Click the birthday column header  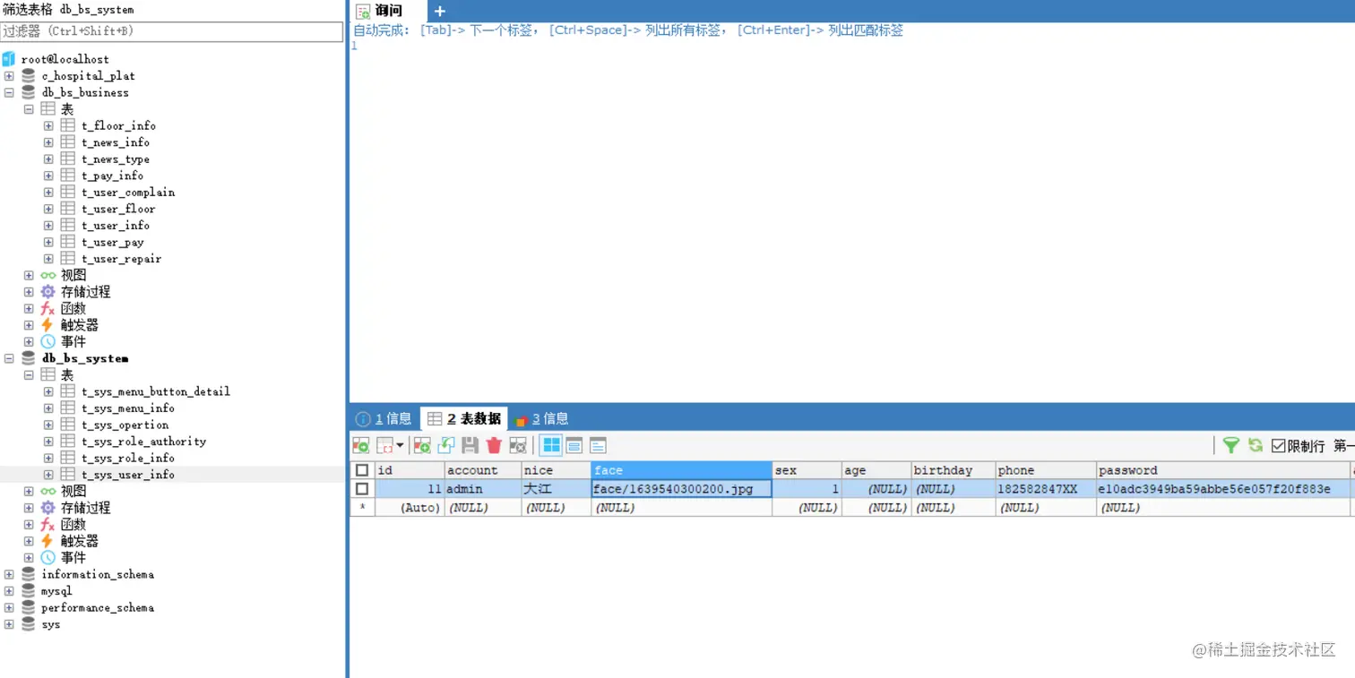click(953, 470)
